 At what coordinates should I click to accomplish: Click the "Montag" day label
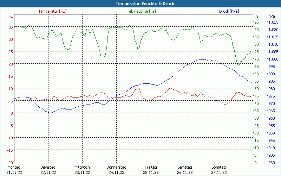(x=14, y=167)
